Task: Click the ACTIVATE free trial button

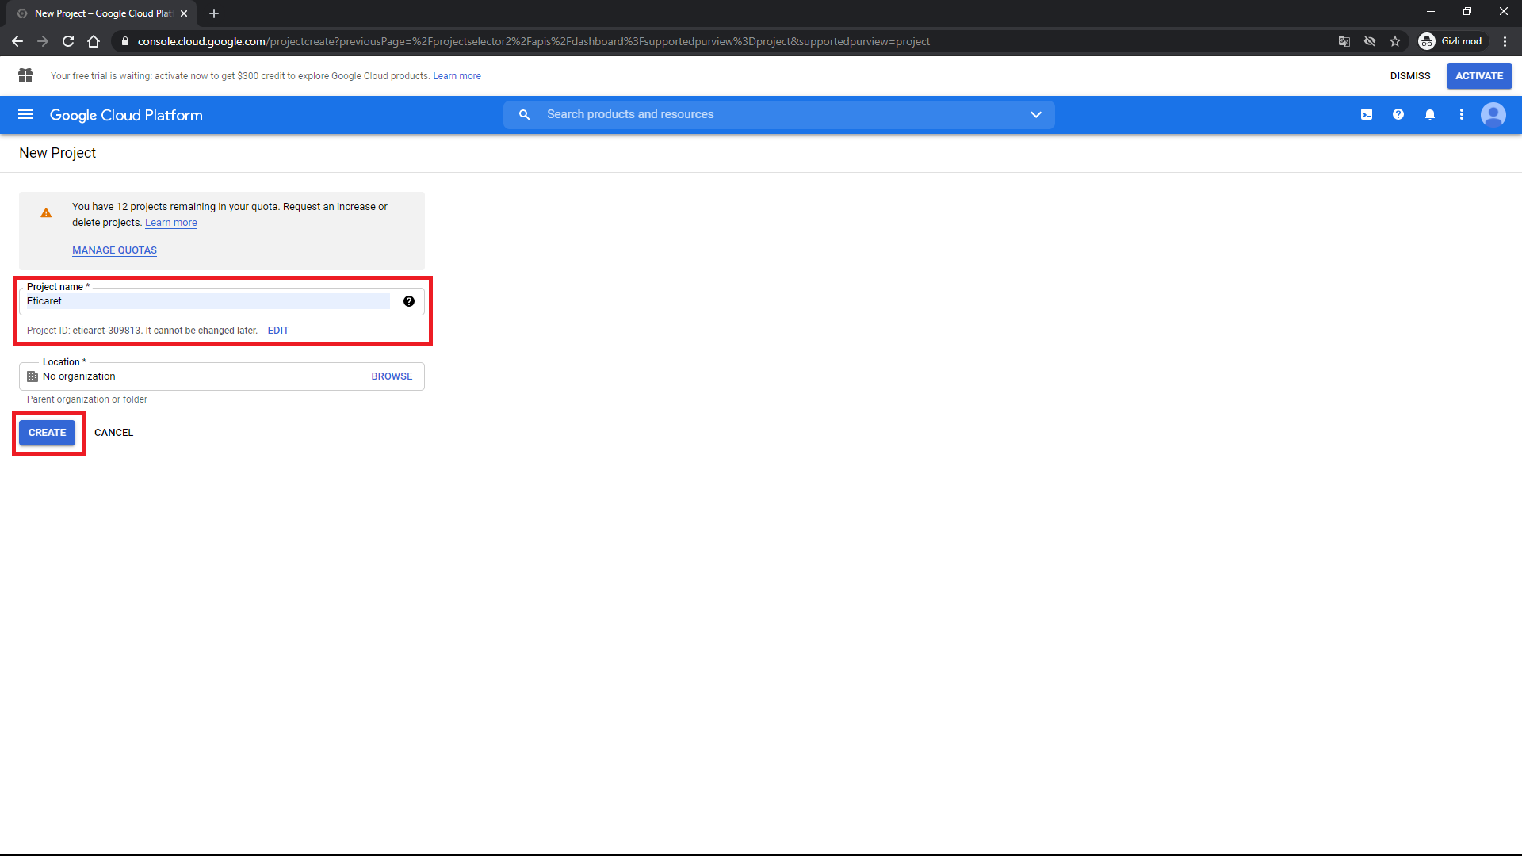Action: (1479, 76)
